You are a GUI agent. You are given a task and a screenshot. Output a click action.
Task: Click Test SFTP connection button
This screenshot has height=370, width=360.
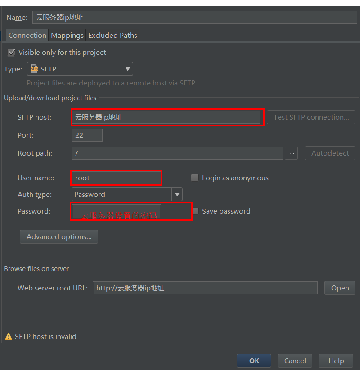(x=311, y=117)
